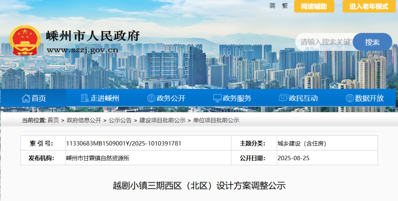Click the search keyword input field
The height and width of the screenshot is (201, 398).
click(324, 42)
